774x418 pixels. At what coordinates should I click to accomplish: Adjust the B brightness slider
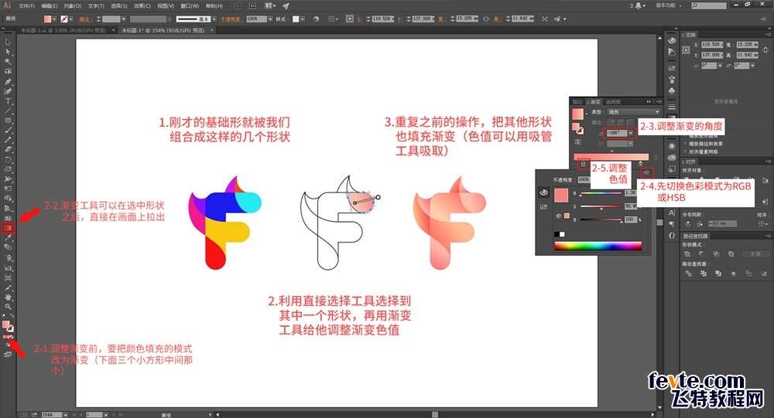[x=601, y=219]
